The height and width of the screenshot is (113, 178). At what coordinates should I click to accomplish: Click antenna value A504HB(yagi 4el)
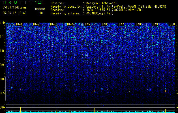pyautogui.click(x=100, y=13)
